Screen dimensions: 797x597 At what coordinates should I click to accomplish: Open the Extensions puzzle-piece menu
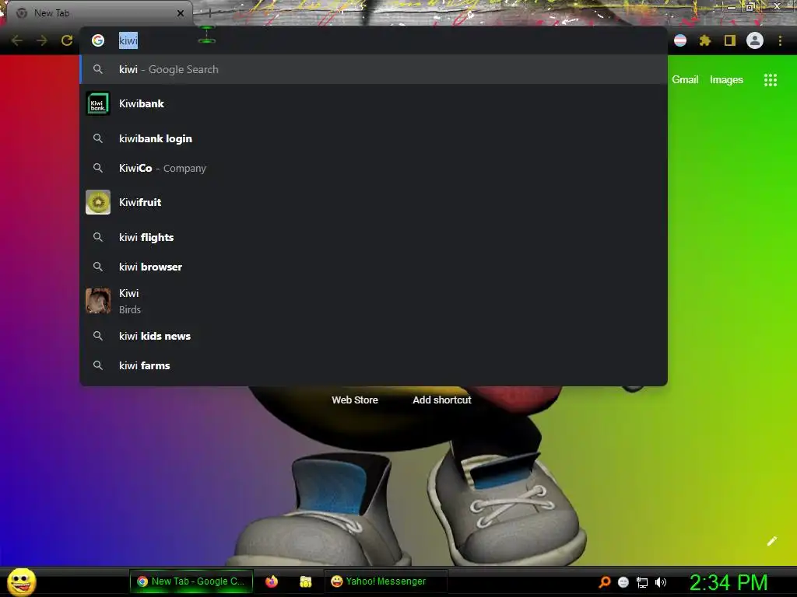[x=705, y=40]
